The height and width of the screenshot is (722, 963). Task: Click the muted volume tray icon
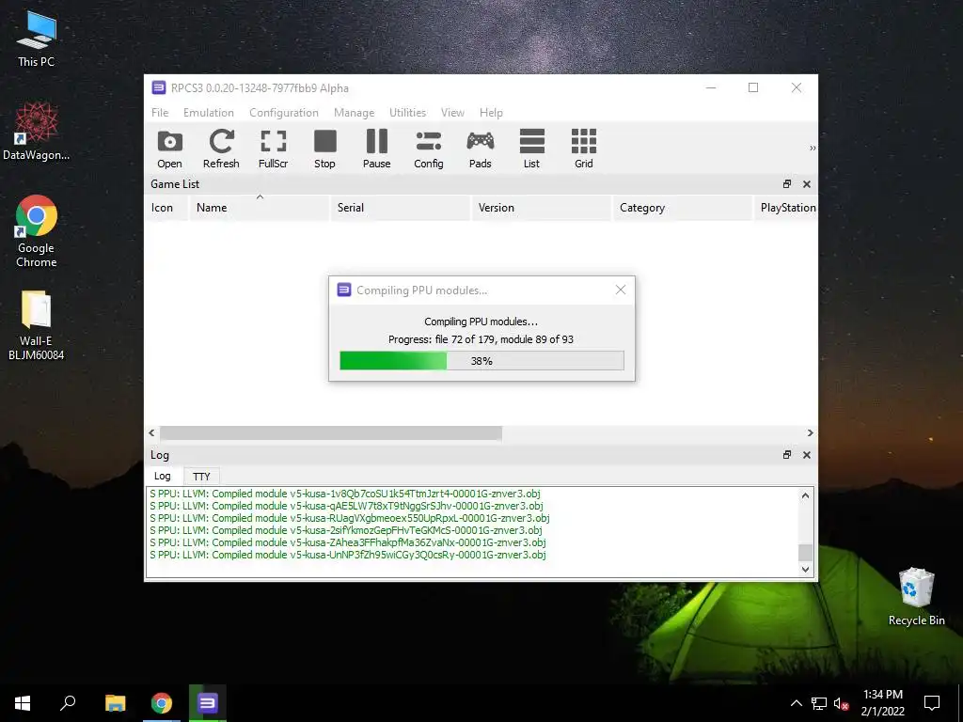[x=841, y=703]
